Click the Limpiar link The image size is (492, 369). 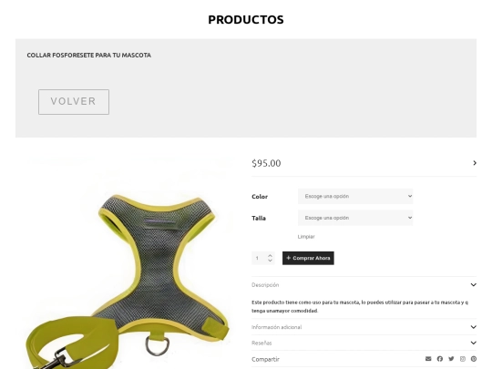306,237
